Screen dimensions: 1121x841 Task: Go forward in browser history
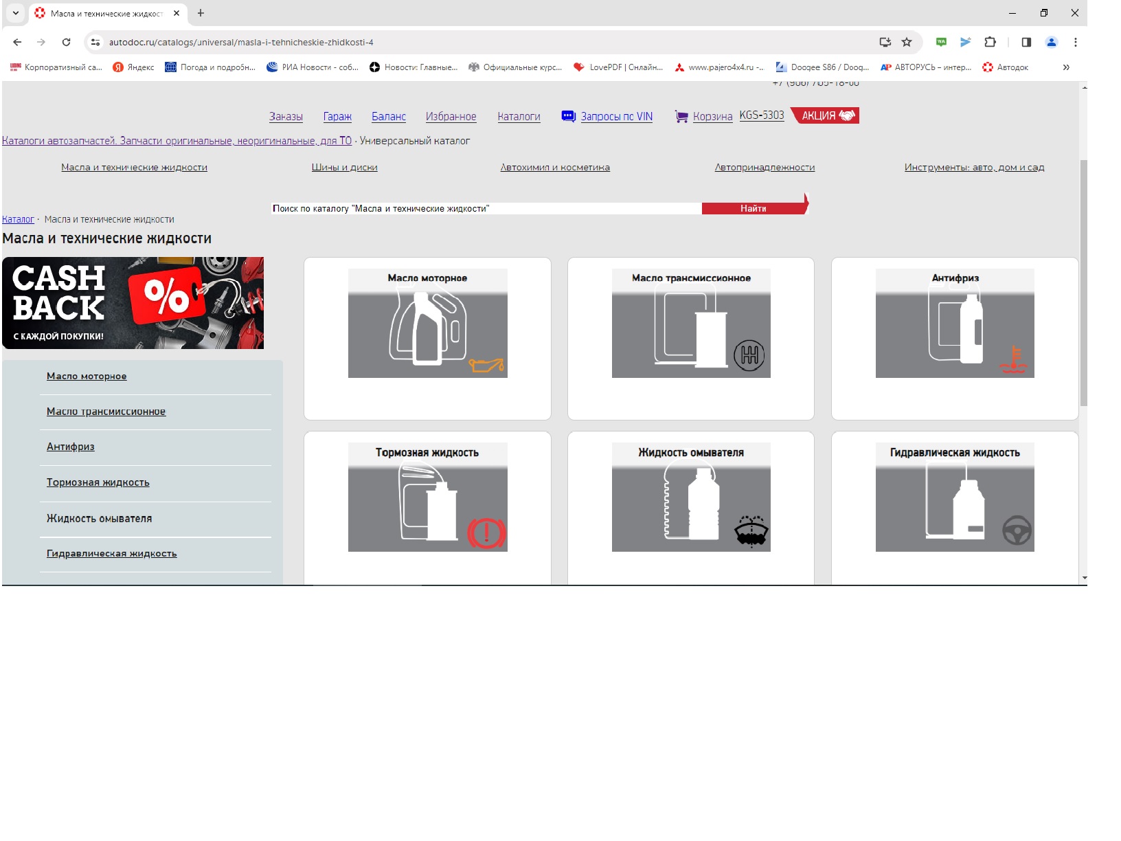coord(41,42)
